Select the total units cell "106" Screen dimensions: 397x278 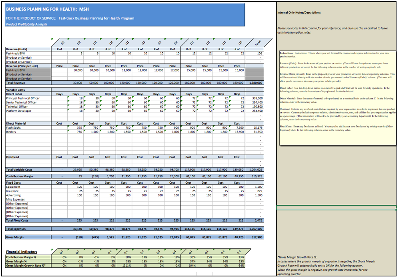pyautogui.click(x=255, y=54)
